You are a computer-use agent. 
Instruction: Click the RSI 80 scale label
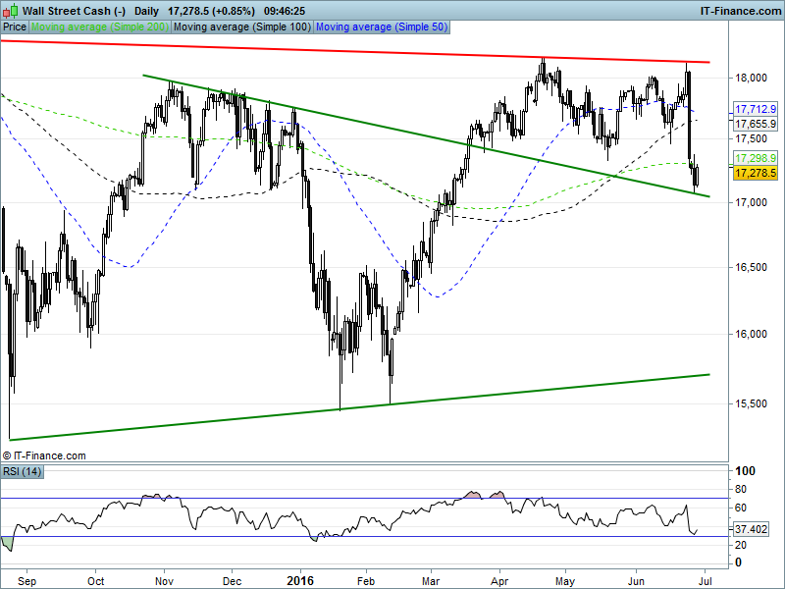point(743,489)
